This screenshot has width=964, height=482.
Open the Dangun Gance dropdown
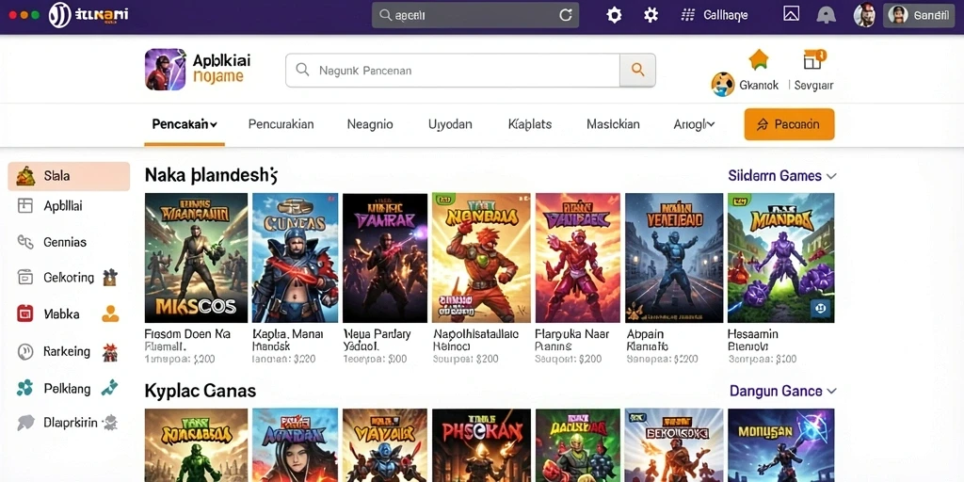coord(783,391)
